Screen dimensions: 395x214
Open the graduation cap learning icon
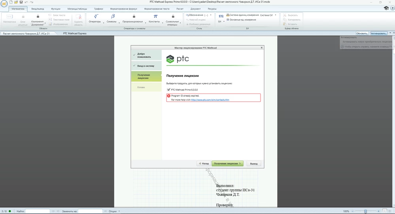pos(386,8)
